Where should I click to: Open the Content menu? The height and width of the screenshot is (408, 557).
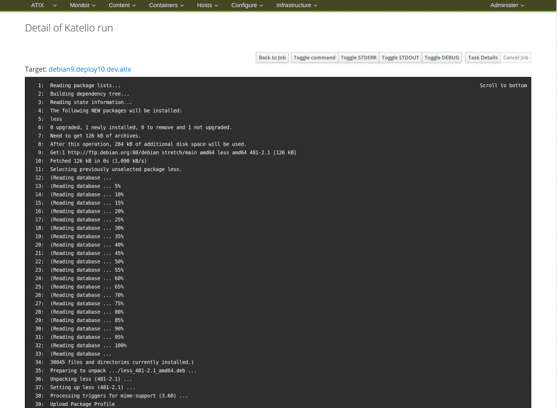pyautogui.click(x=121, y=5)
